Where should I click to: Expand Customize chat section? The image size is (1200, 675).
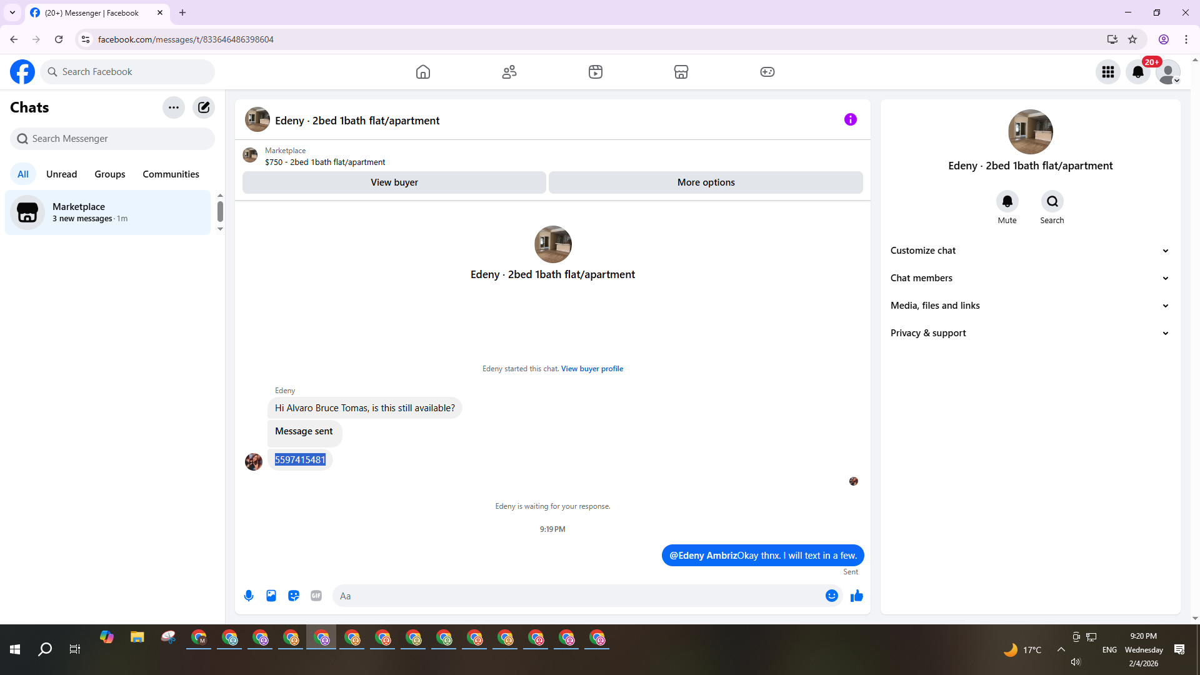point(1030,251)
